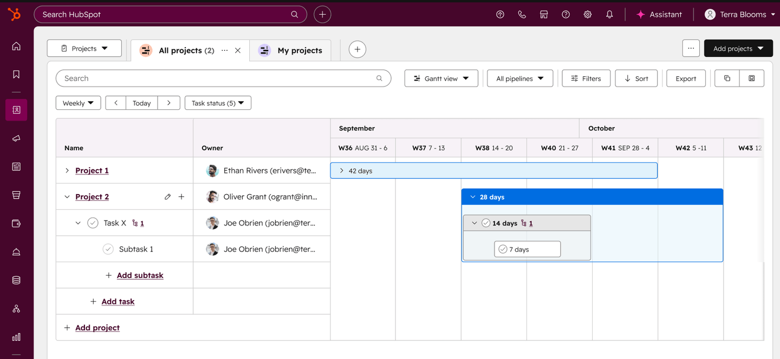Open the settings gear icon
The image size is (780, 359).
(x=588, y=15)
